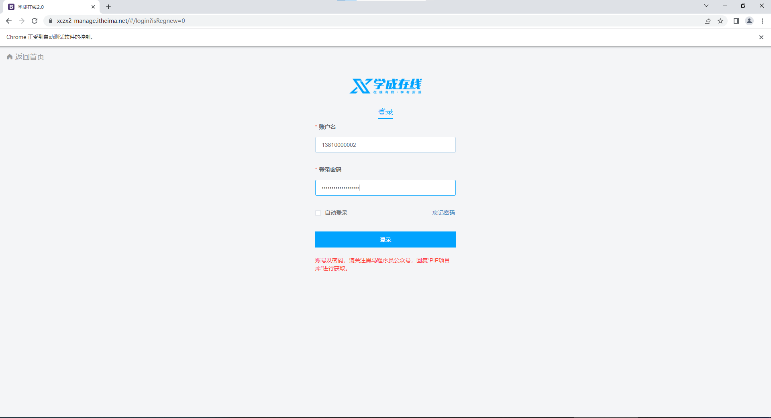This screenshot has height=418, width=771.
Task: Click the 登录密码 input field
Action: click(385, 188)
